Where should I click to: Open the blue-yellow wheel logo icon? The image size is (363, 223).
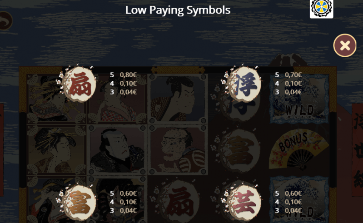point(322,8)
